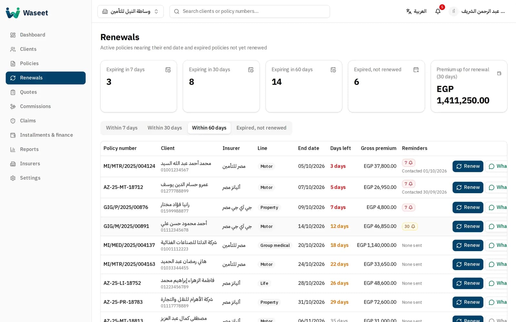516x322 pixels.
Task: Select the Within 60 days tab
Action: (209, 128)
